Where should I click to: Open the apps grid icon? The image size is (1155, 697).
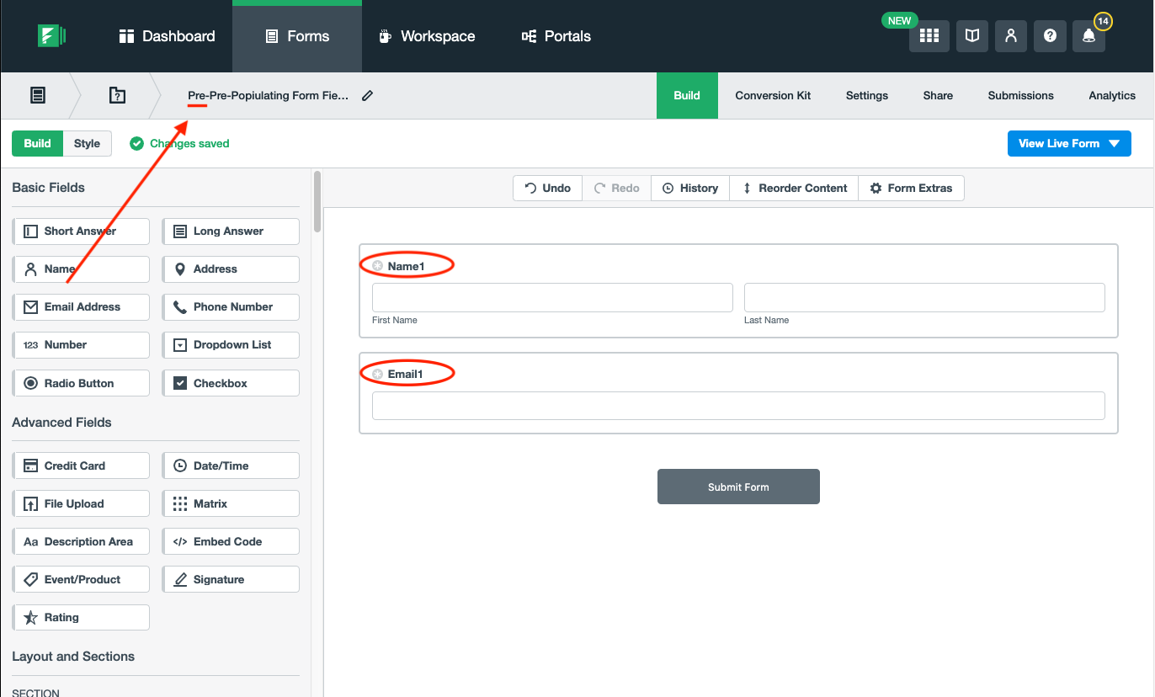pyautogui.click(x=929, y=36)
